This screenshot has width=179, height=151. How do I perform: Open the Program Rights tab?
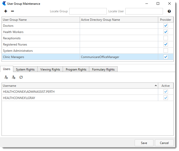[76, 69]
